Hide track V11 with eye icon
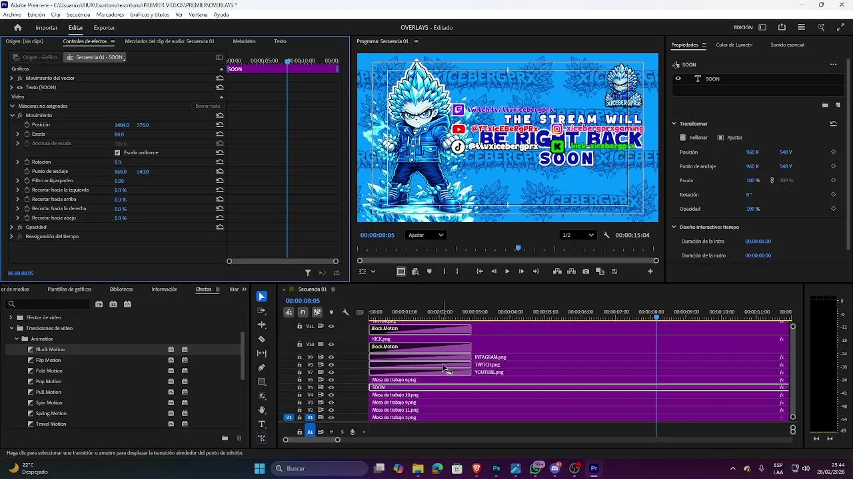 pyautogui.click(x=331, y=326)
